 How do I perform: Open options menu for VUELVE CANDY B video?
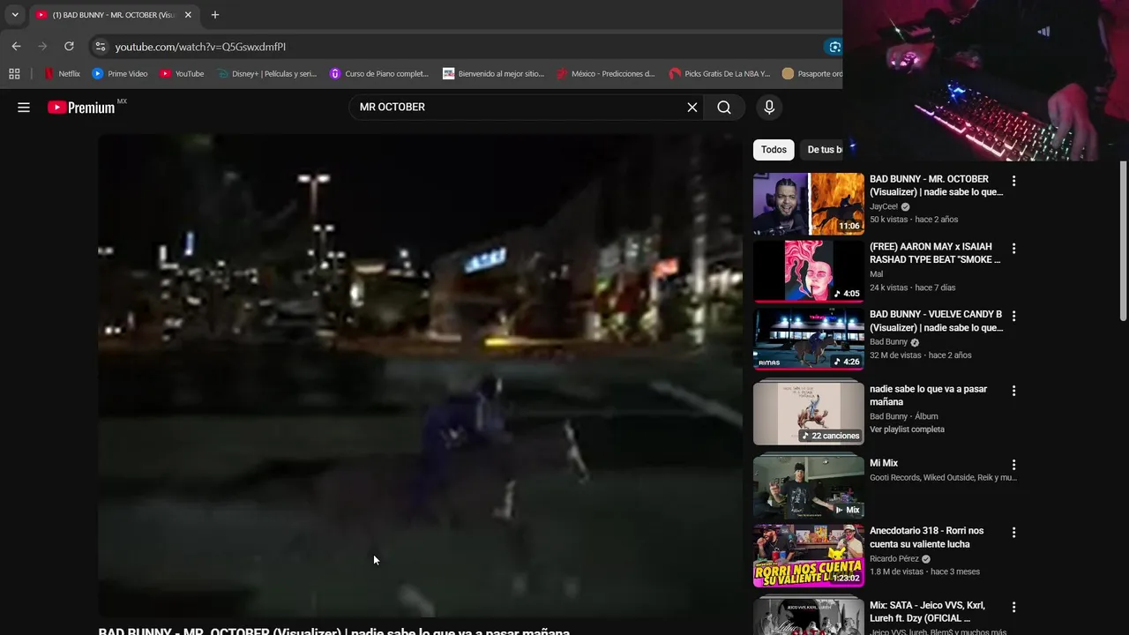pos(1013,316)
